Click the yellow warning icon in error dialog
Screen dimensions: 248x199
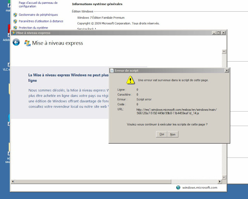pos(130,80)
